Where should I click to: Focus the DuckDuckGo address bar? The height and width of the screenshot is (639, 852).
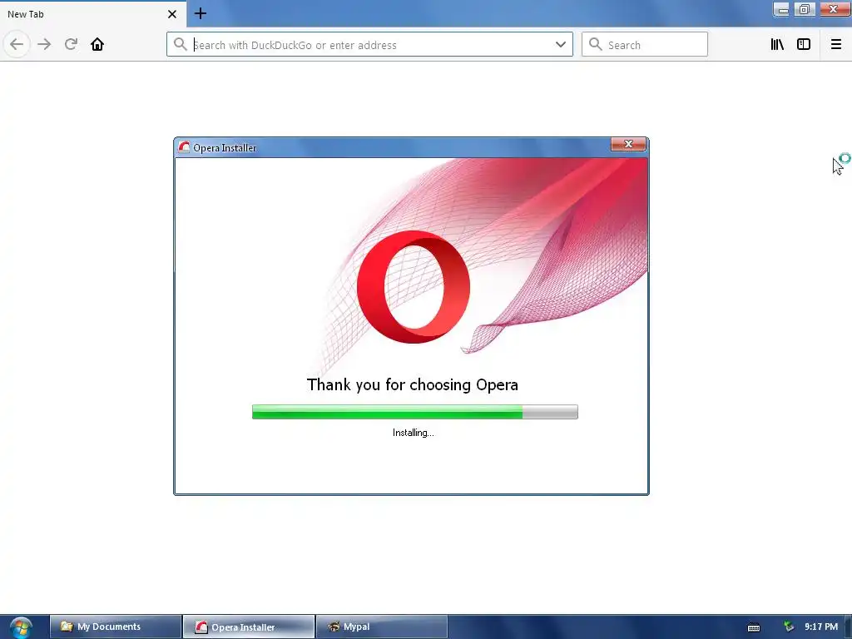[x=369, y=45]
